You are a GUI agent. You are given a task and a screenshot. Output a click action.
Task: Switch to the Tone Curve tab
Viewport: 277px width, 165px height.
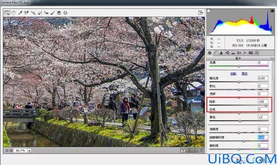pyautogui.click(x=216, y=53)
